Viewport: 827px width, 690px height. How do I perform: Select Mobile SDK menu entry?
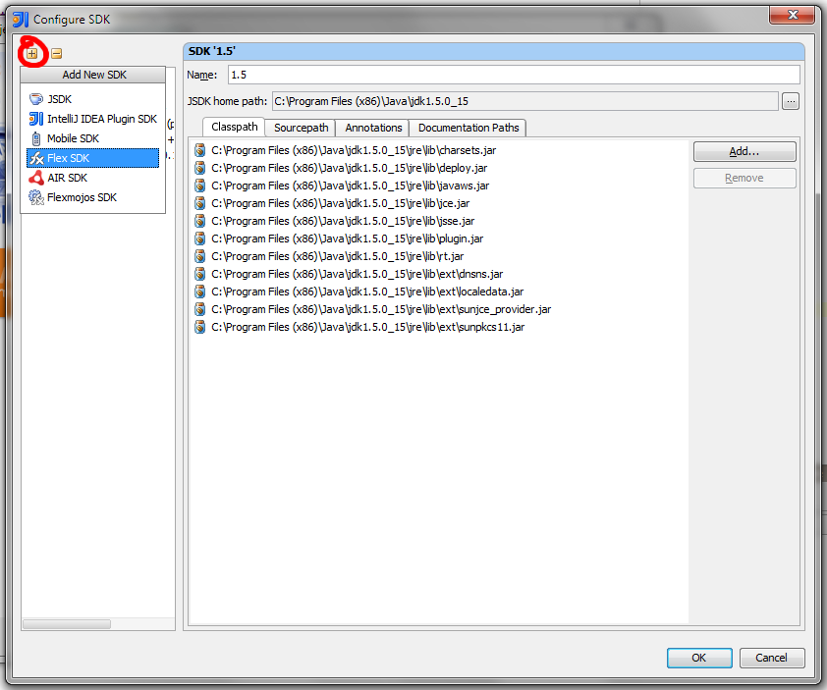(x=93, y=138)
